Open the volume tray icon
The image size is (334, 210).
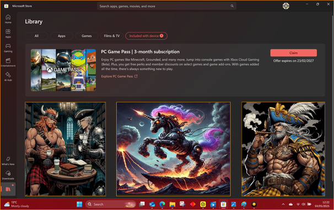[304, 204]
